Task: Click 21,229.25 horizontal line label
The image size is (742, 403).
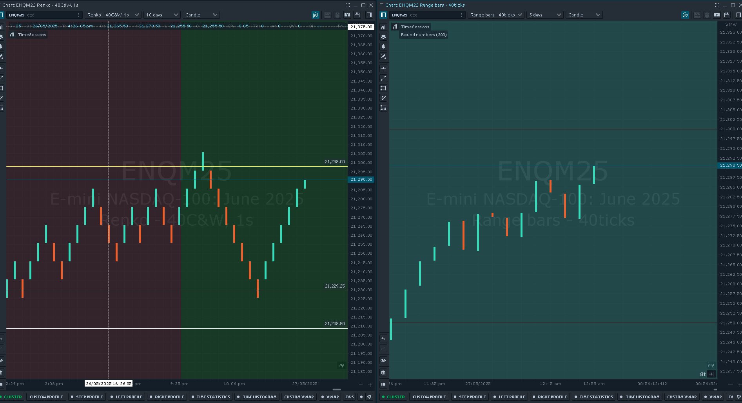Action: pyautogui.click(x=335, y=286)
